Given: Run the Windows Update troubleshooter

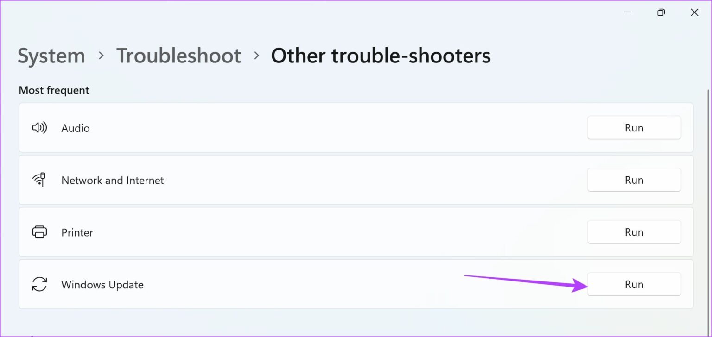Looking at the screenshot, I should click(634, 284).
